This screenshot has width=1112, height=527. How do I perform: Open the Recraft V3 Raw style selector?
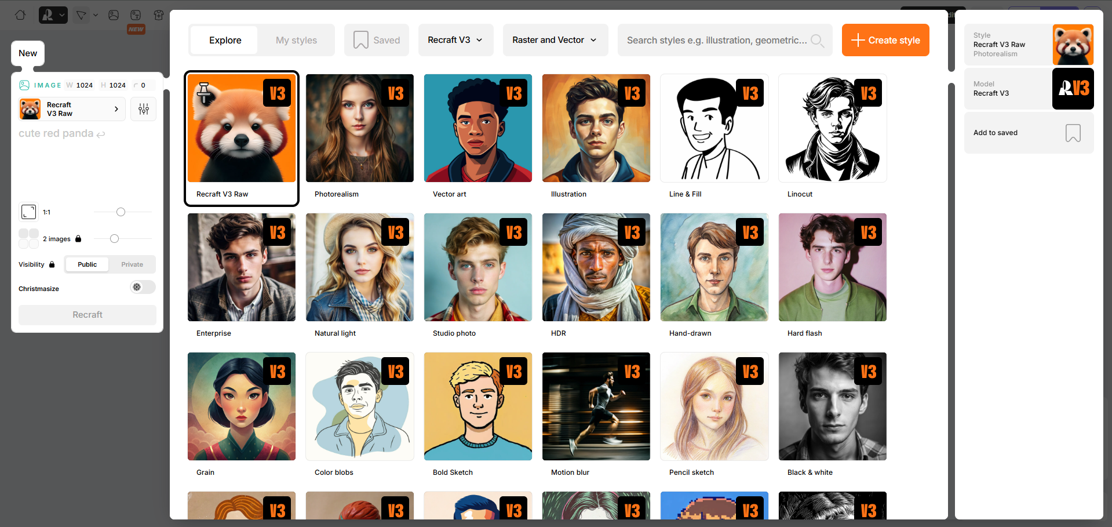tap(72, 109)
